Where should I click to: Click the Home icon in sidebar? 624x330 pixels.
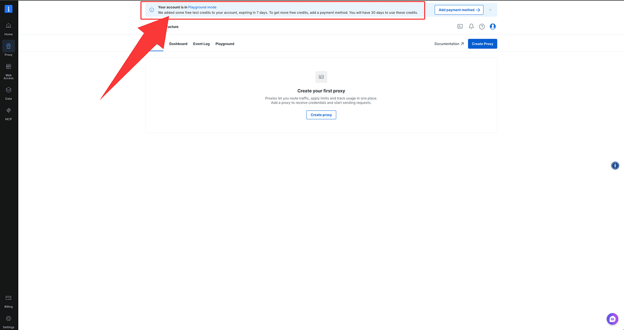(x=8, y=28)
